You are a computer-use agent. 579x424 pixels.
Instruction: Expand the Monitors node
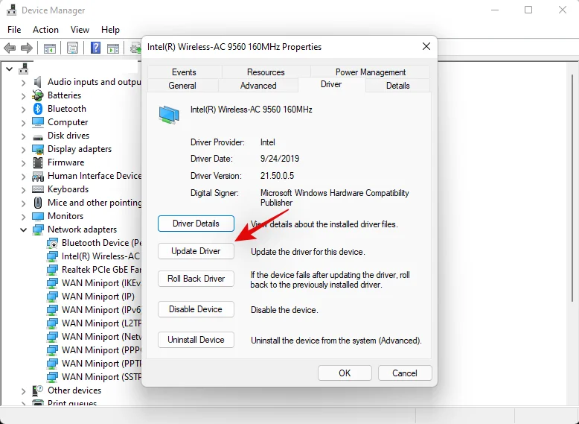coord(24,216)
